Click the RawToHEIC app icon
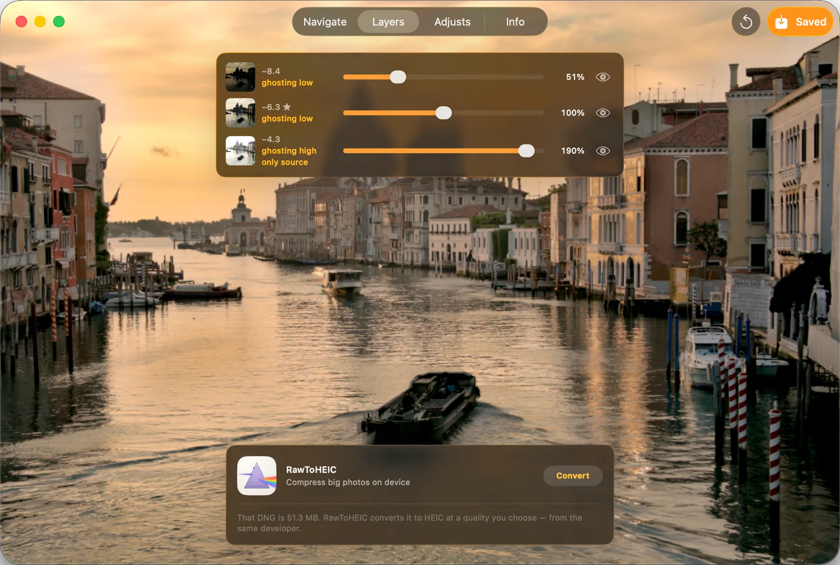Image resolution: width=840 pixels, height=565 pixels. click(x=257, y=476)
